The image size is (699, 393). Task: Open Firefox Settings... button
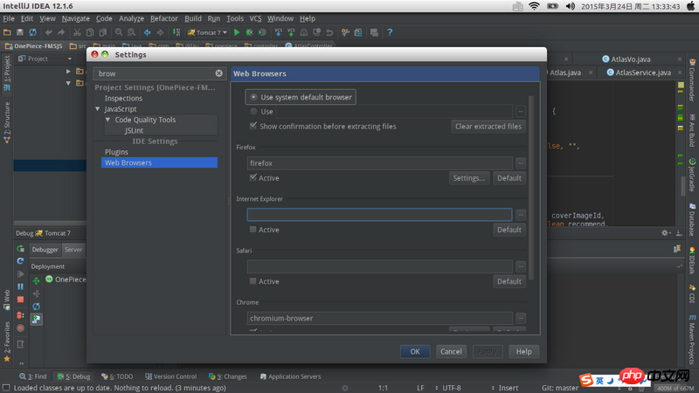point(469,178)
